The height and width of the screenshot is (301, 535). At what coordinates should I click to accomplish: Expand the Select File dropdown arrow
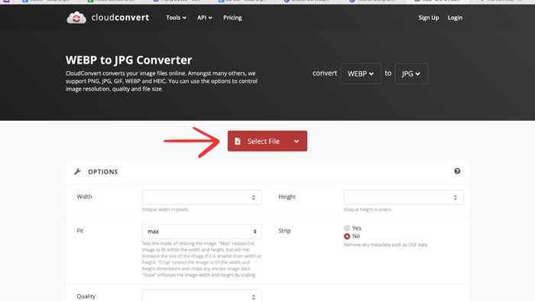point(297,141)
